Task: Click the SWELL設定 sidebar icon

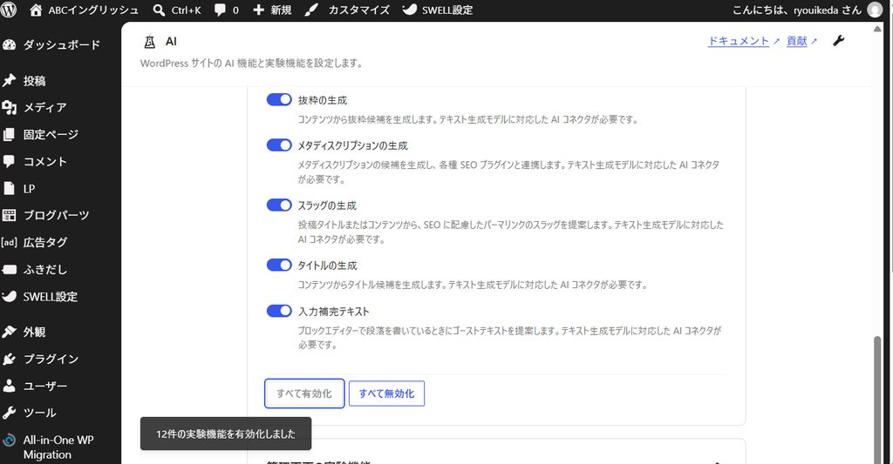Action: (9, 296)
